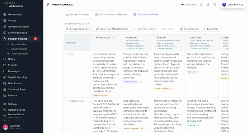Image resolution: width=249 pixels, height=133 pixels.
Task: Click Regenerate all
Action: pyautogui.click(x=168, y=29)
